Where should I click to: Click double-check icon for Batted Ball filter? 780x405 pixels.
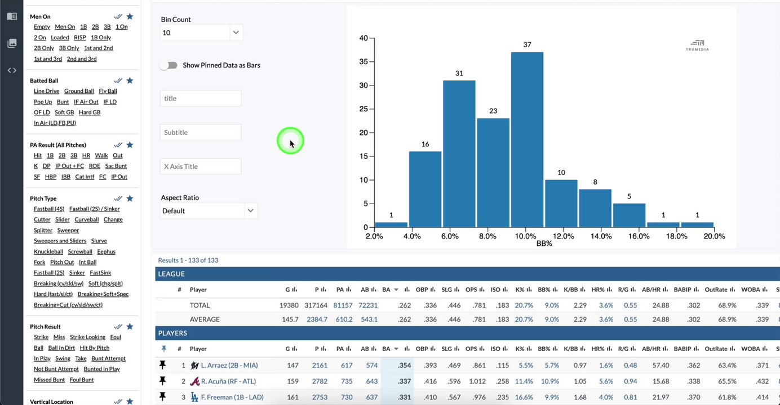point(118,80)
